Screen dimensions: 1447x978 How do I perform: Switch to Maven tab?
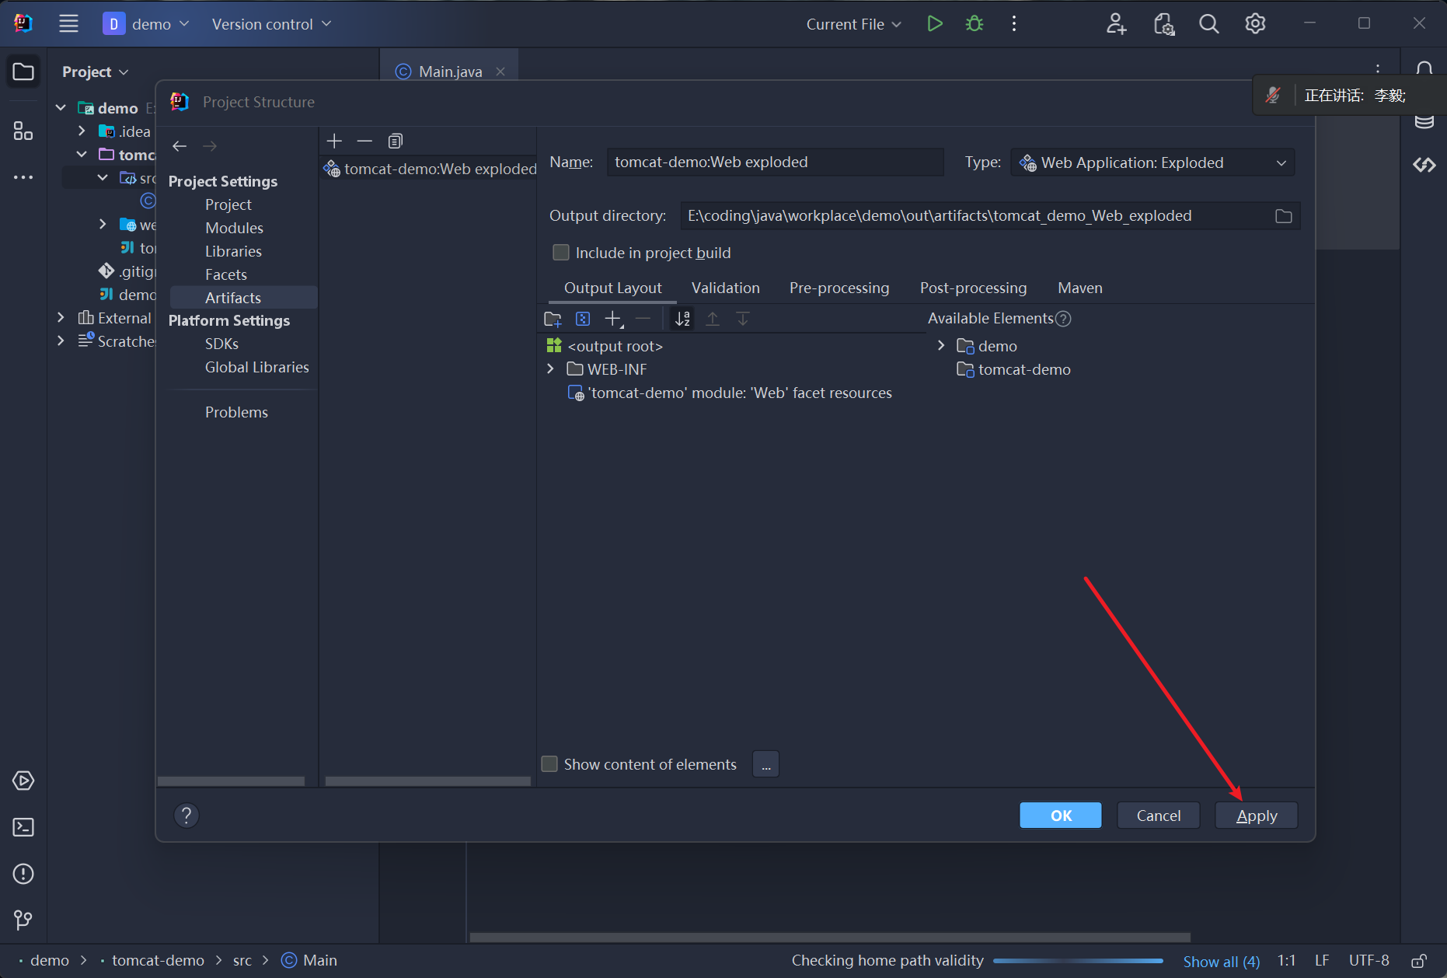[x=1079, y=288]
